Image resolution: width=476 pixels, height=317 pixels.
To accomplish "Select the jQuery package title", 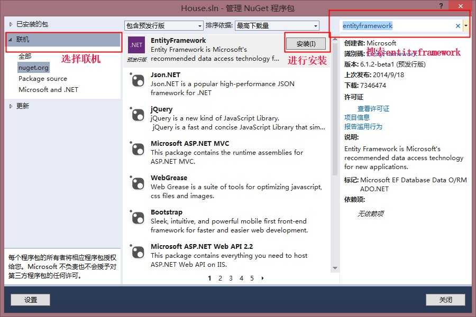I will 161,109.
